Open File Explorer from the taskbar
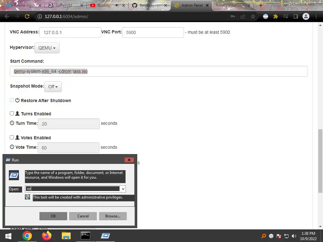This screenshot has width=323, height=242. pos(66,236)
